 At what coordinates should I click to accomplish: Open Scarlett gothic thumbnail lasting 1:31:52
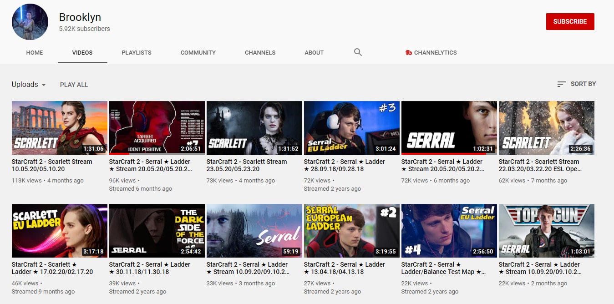click(x=254, y=128)
